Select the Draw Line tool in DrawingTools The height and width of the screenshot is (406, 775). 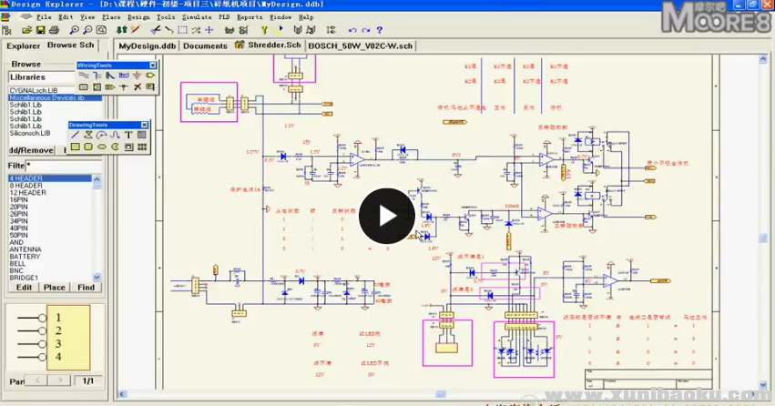point(76,135)
